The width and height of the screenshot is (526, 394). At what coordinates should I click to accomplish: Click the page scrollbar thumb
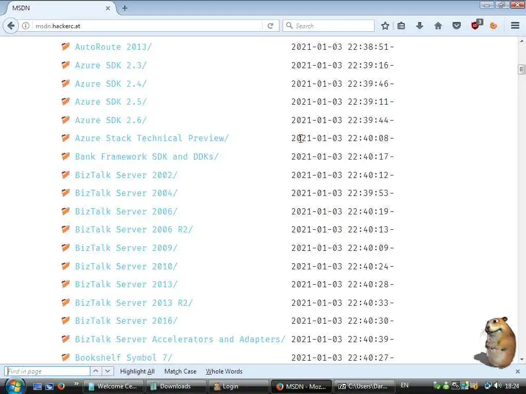click(521, 69)
